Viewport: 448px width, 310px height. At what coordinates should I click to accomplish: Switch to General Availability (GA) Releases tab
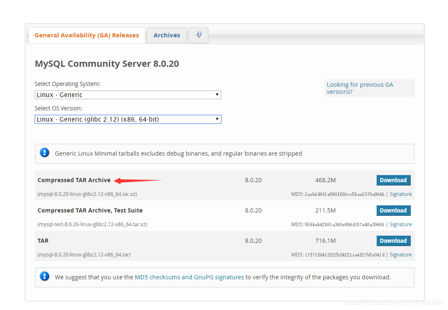click(x=87, y=35)
